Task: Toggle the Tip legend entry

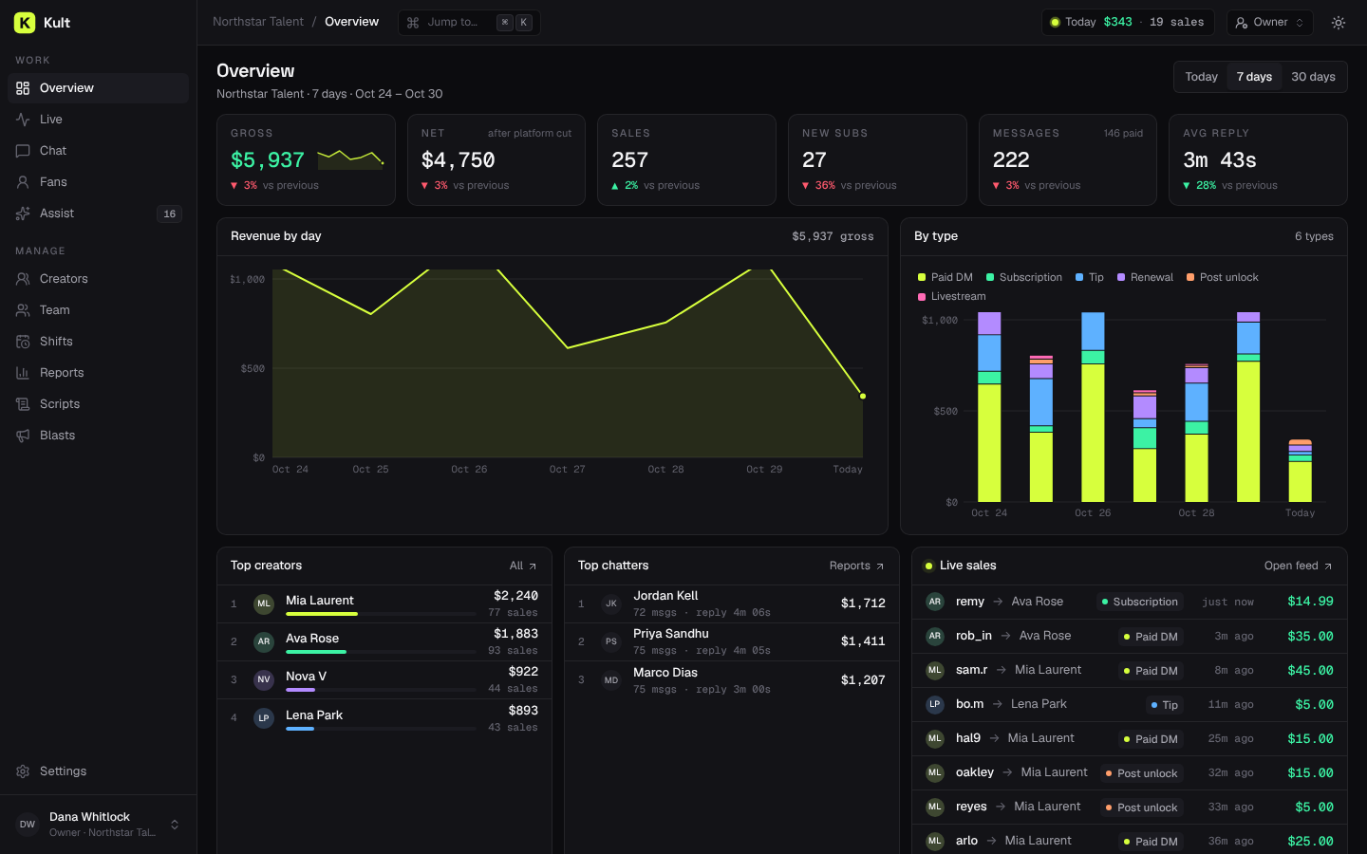Action: 1090,277
